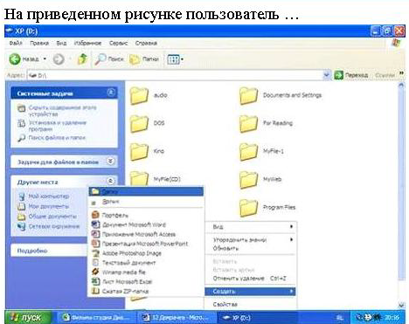
Task: Expand the Ссылки links toolbar chevron
Action: [x=401, y=73]
